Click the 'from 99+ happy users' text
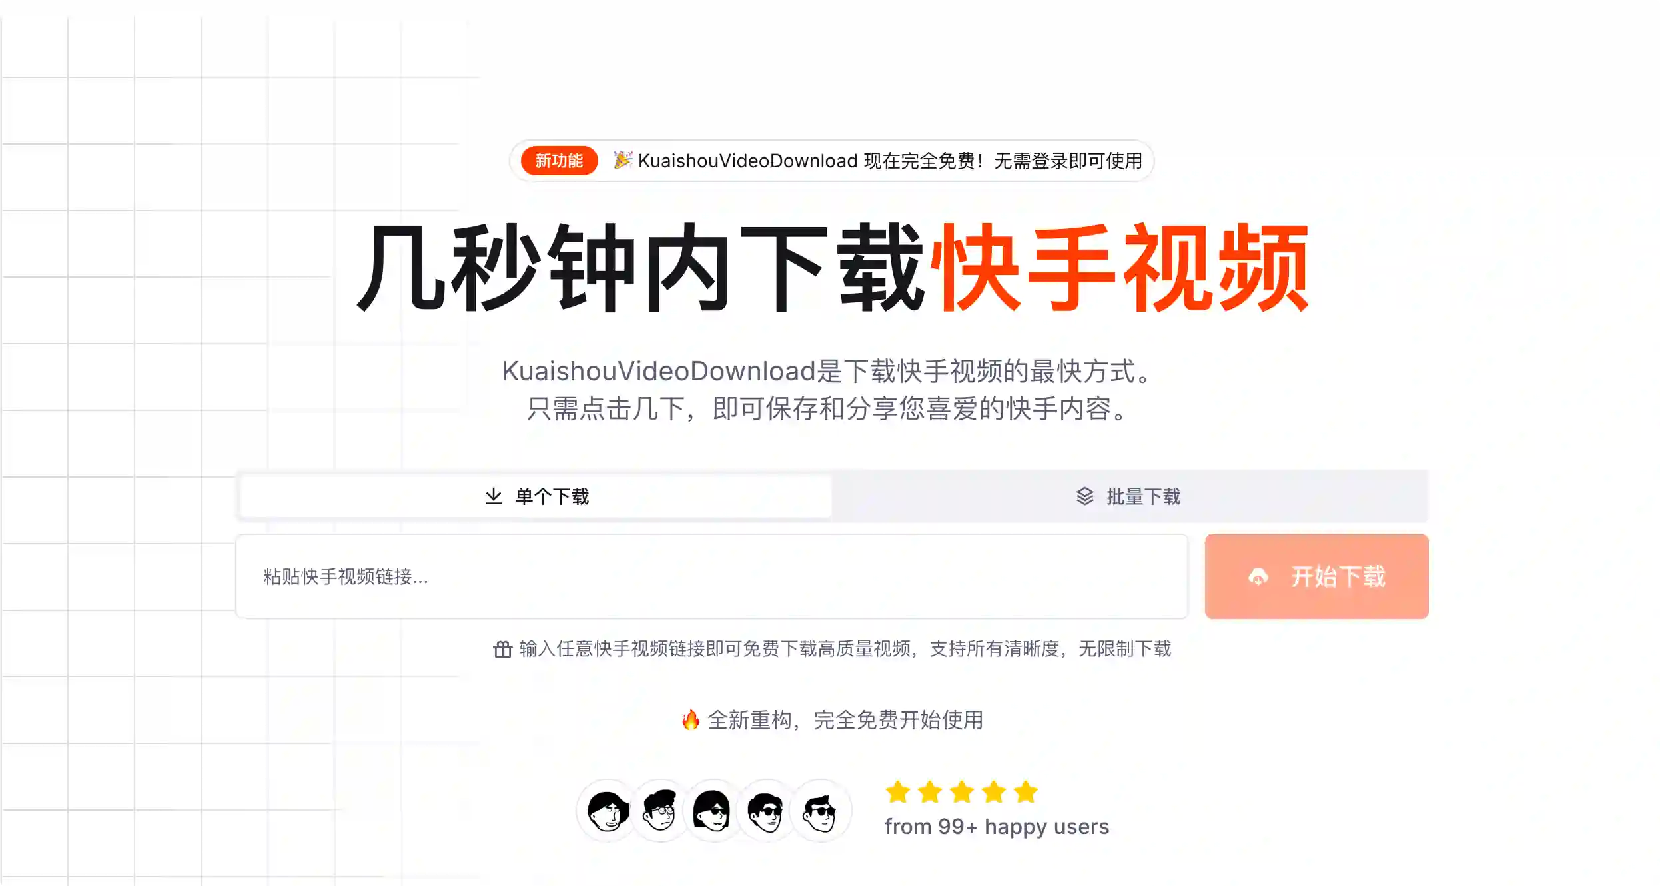The image size is (1660, 886). (x=997, y=827)
